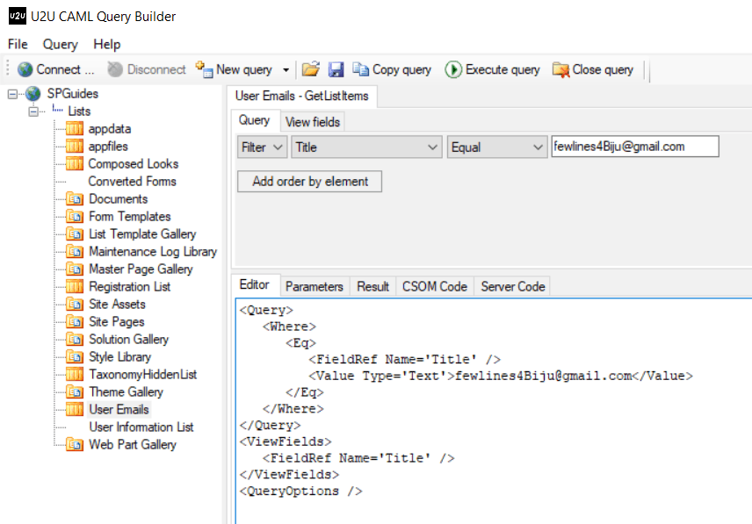Click the appfiles list icon
The width and height of the screenshot is (752, 524).
click(75, 146)
